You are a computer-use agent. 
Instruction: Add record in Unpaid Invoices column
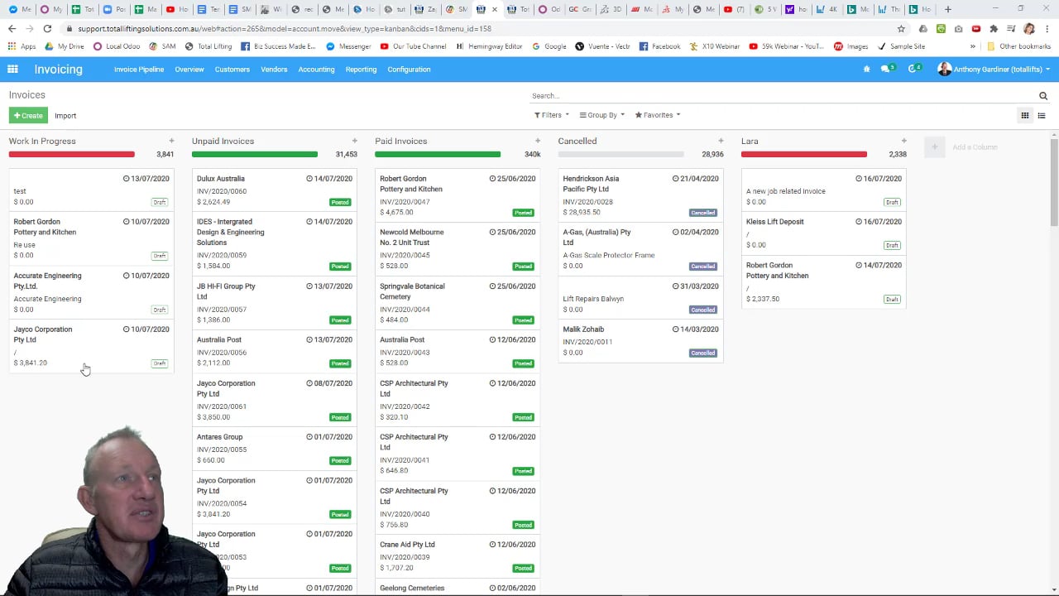354,141
